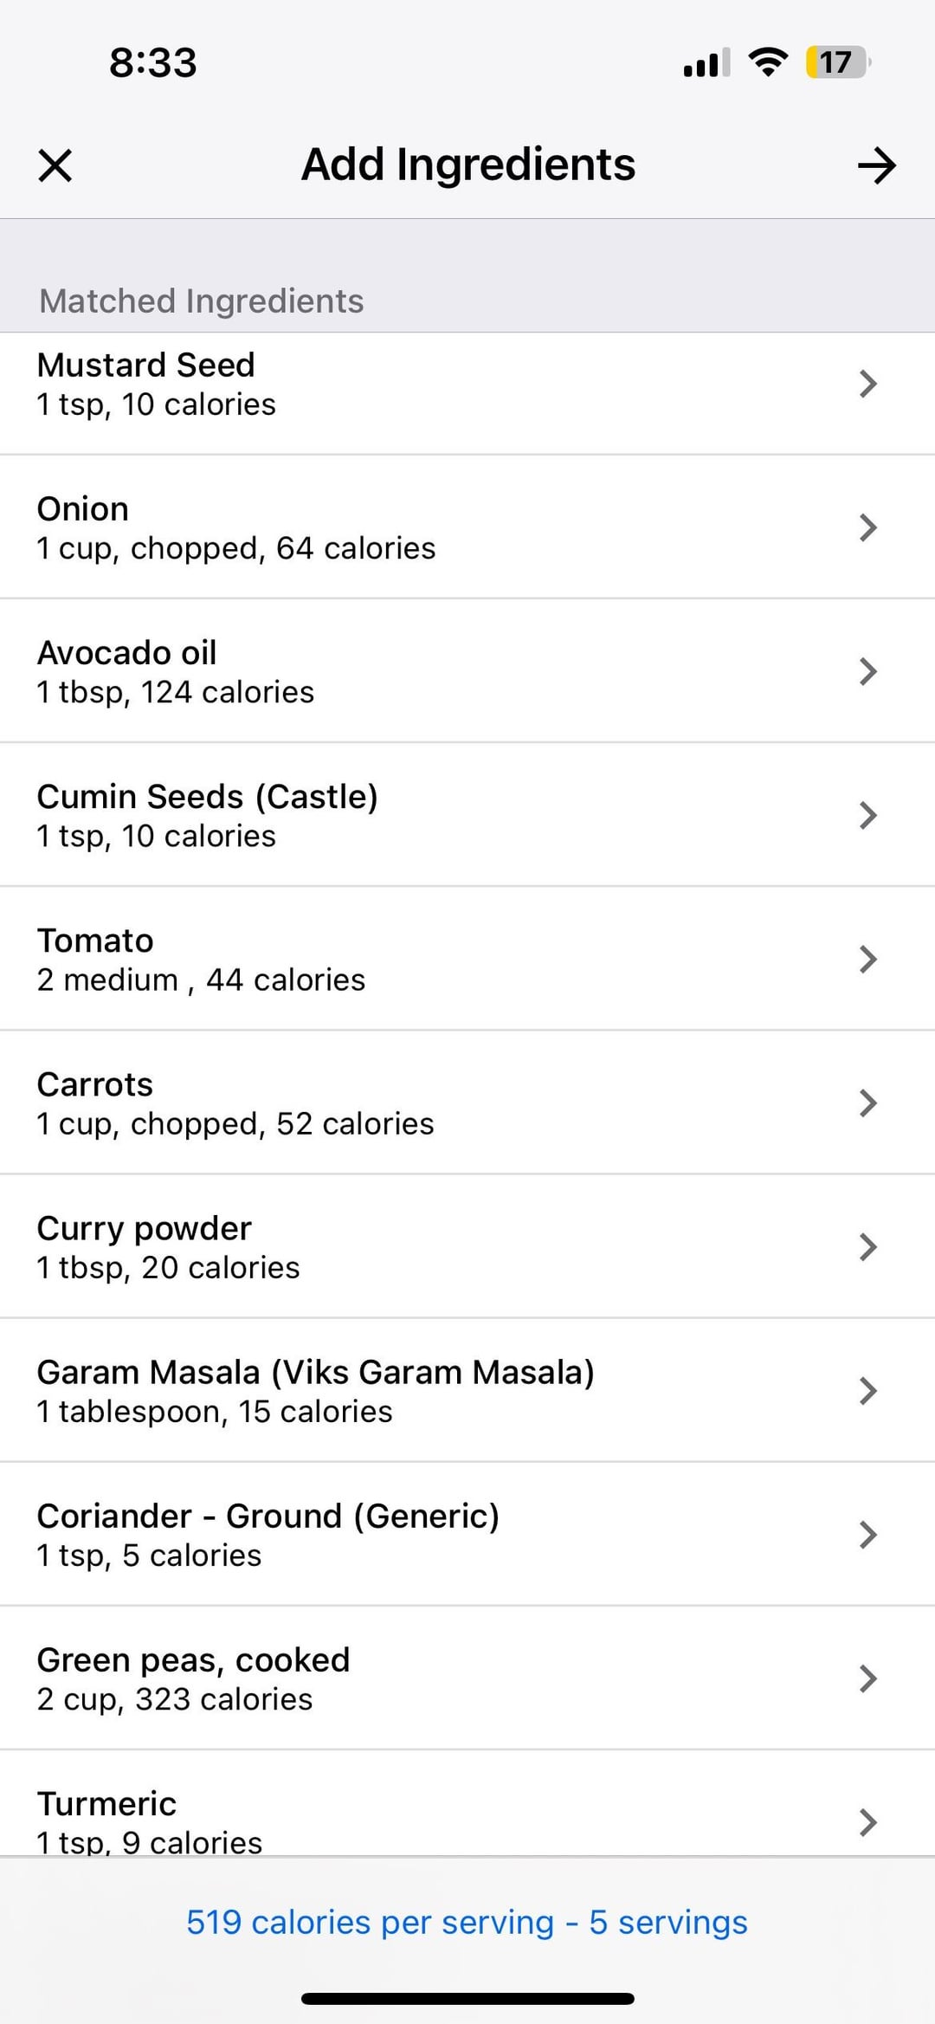Edit calories per serving and servings link

point(467,1922)
